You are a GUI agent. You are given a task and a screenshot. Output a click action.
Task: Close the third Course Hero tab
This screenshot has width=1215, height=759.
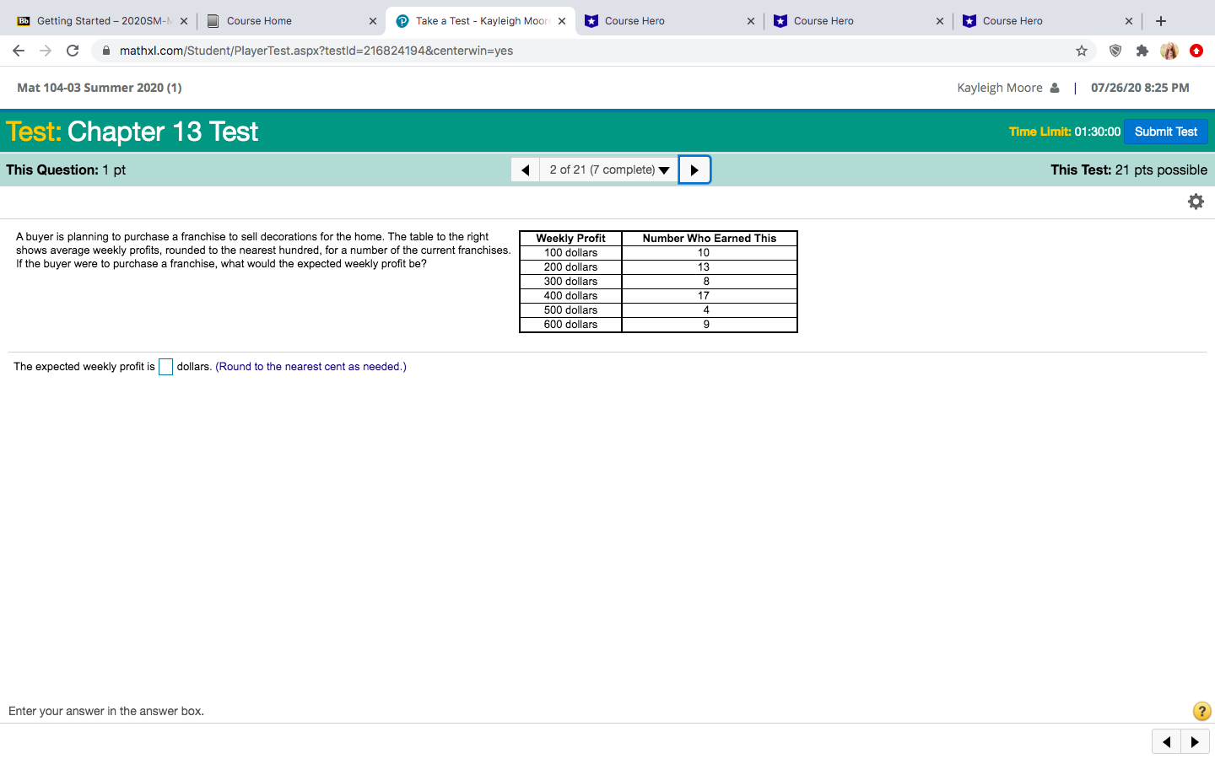coord(1129,21)
